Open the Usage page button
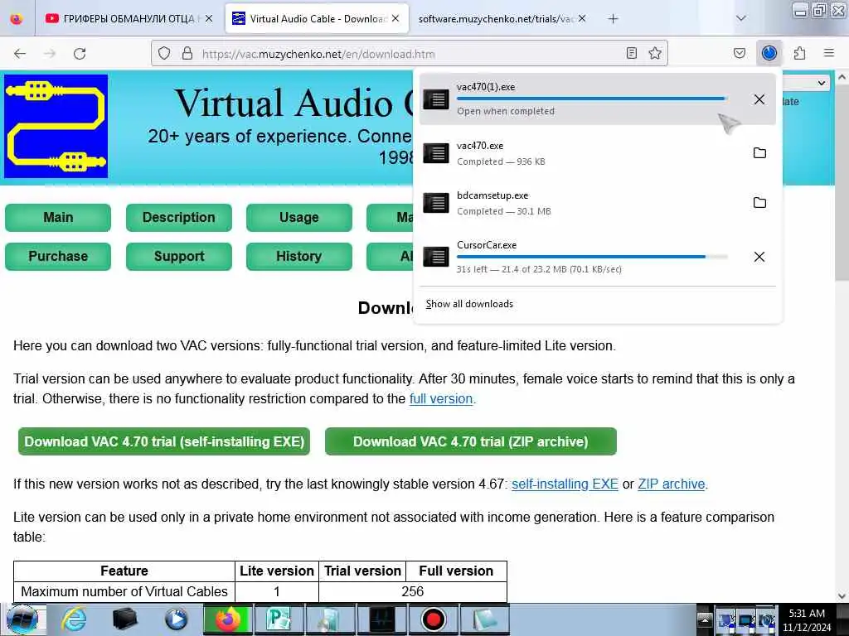The width and height of the screenshot is (849, 636). (298, 218)
